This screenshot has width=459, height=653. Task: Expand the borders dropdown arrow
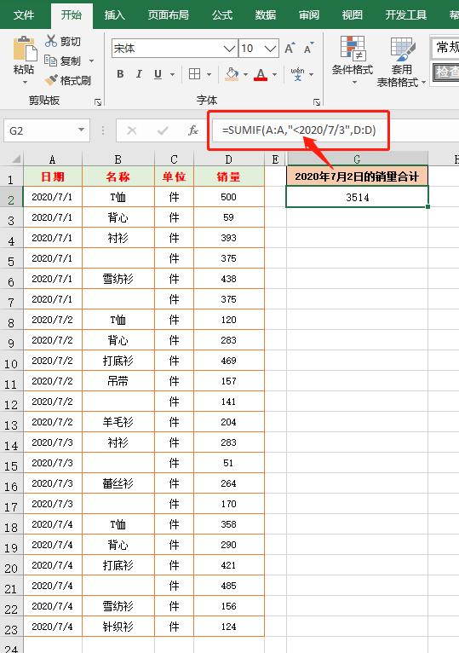point(209,74)
